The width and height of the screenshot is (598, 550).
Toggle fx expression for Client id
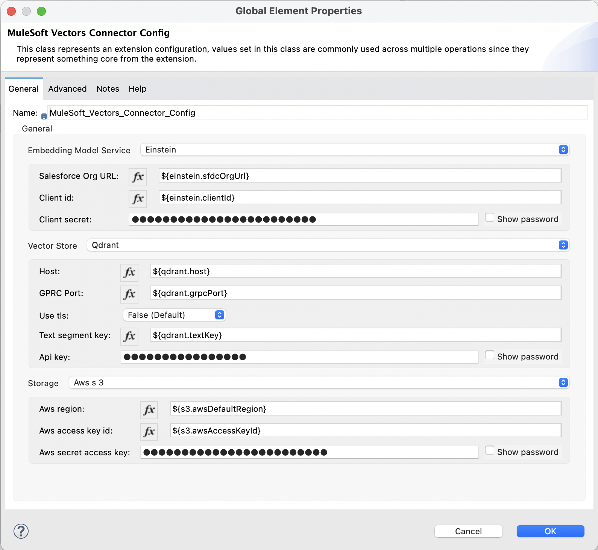point(138,198)
